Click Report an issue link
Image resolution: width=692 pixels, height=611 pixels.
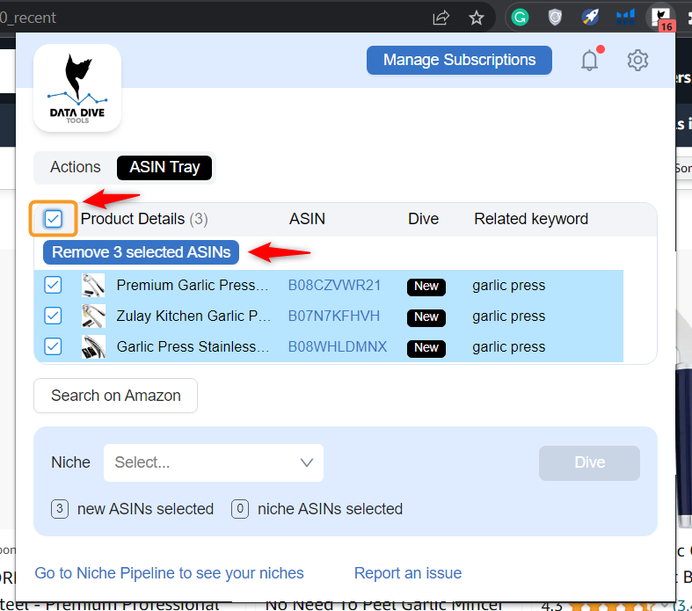[408, 573]
